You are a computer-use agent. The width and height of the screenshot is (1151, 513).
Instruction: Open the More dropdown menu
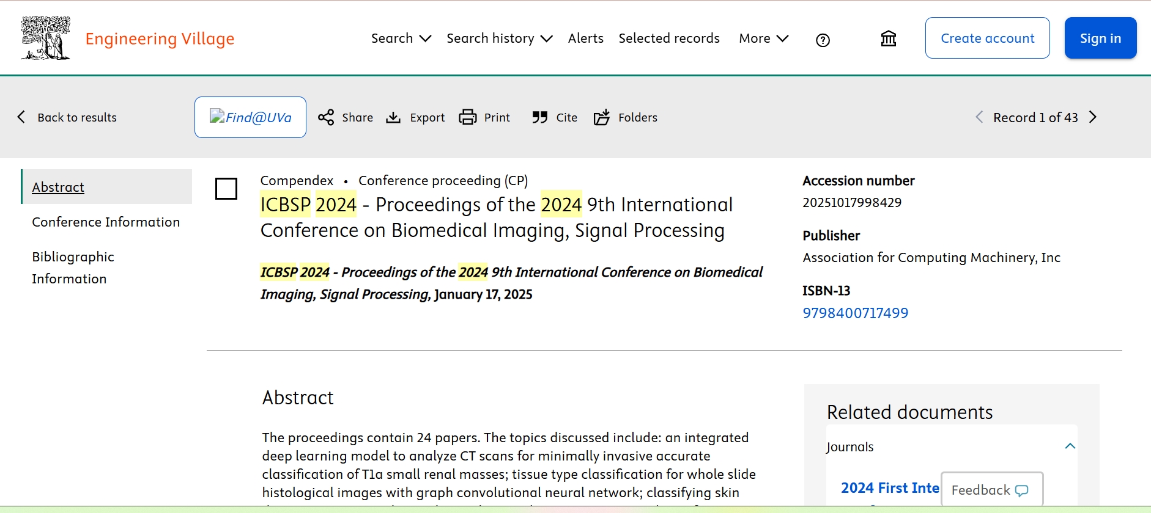click(764, 38)
